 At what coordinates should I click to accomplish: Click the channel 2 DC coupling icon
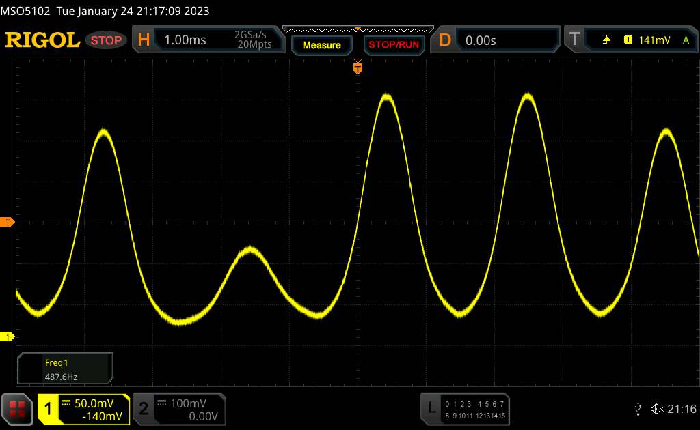pos(161,403)
